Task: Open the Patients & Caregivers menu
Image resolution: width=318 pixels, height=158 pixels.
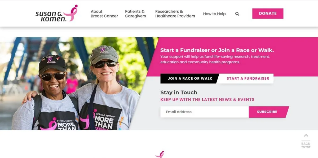Action: 135,14
